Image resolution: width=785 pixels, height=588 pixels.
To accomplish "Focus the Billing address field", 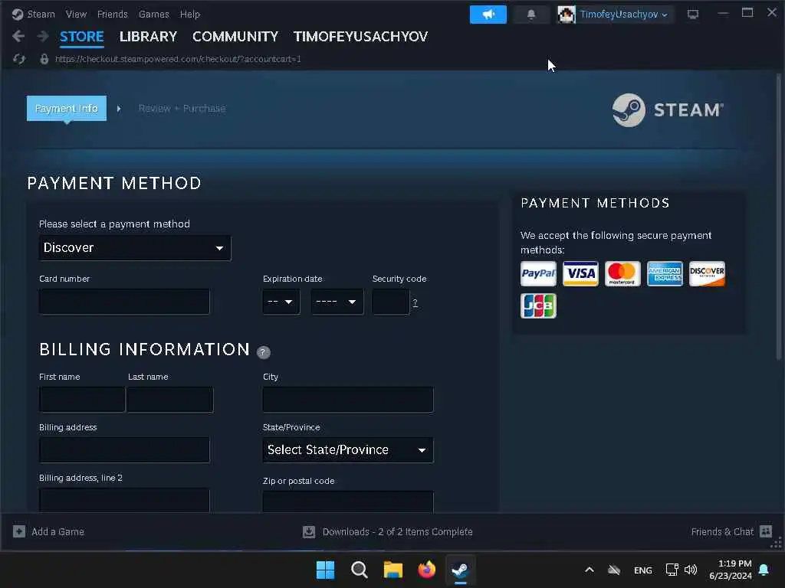I will [x=124, y=450].
